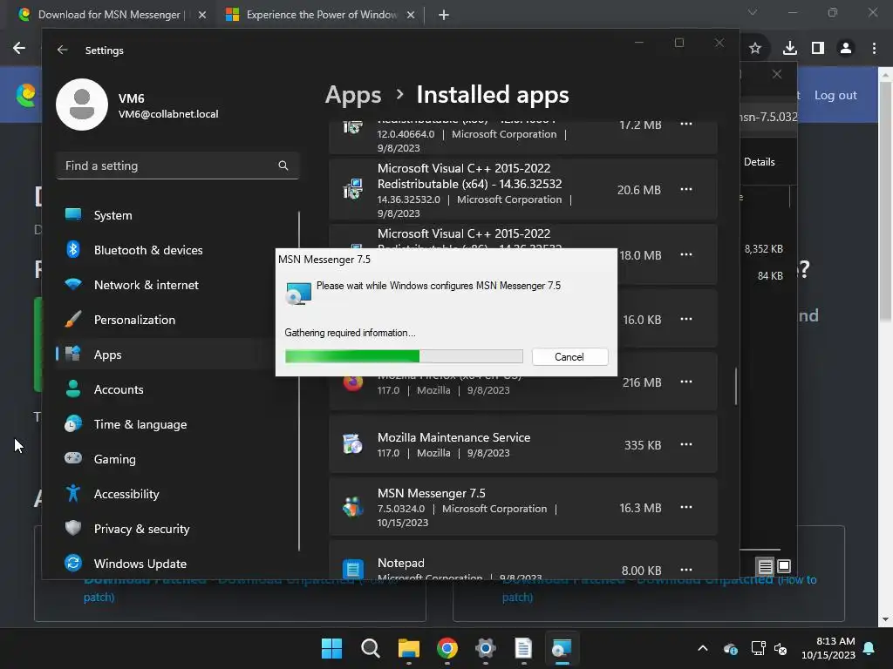Open Windows taskbar Search
The height and width of the screenshot is (669, 893).
370,648
